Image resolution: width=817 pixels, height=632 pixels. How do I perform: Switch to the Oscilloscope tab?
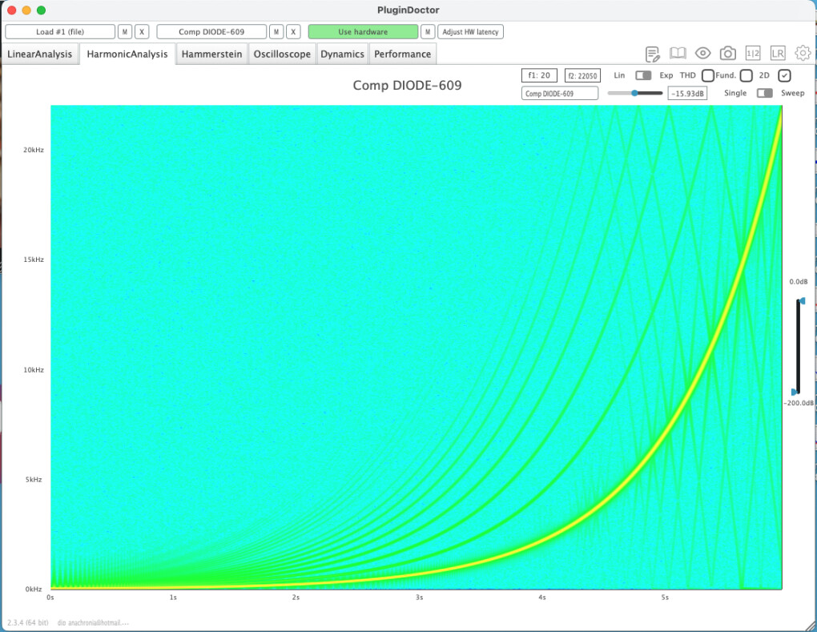(x=282, y=54)
